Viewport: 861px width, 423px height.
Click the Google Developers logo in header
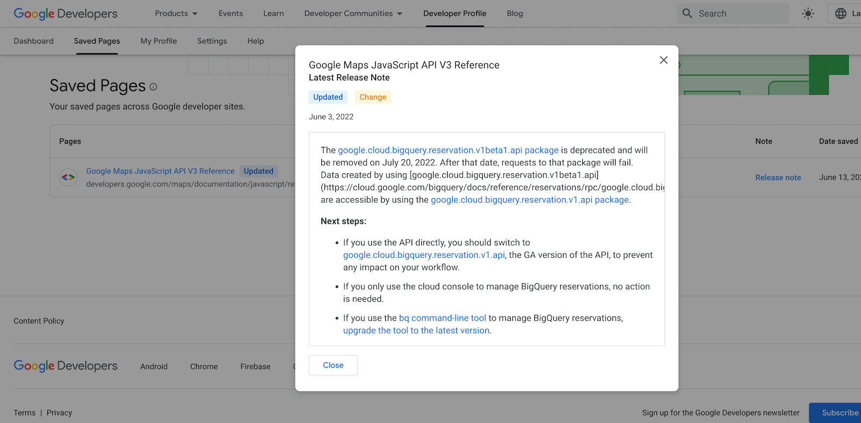point(66,14)
